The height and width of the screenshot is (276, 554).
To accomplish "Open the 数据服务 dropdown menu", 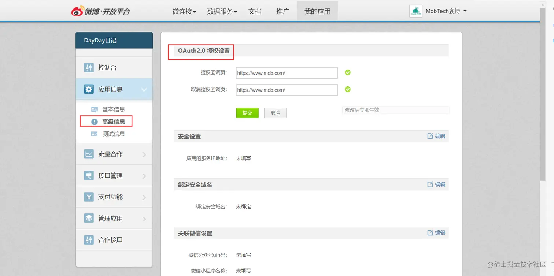I will pos(222,11).
